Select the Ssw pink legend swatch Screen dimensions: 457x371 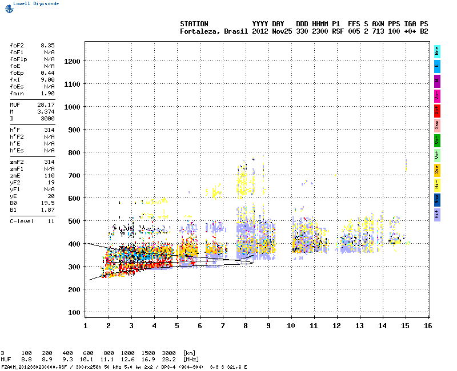(437, 126)
